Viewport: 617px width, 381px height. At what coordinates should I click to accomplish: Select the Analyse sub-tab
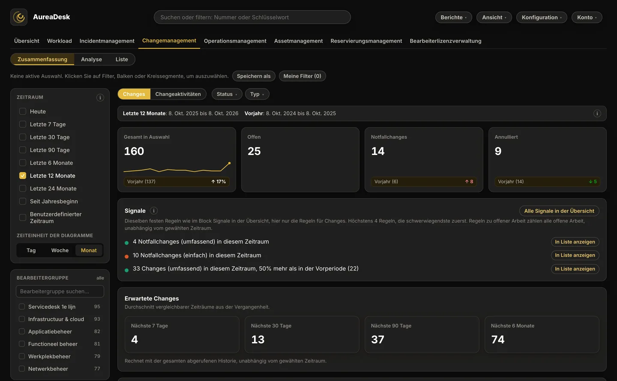91,60
